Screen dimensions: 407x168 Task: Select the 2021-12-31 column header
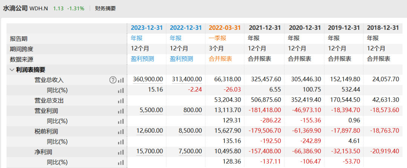264,28
